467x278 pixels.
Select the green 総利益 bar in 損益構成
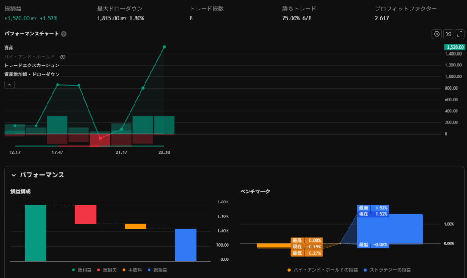click(x=35, y=233)
